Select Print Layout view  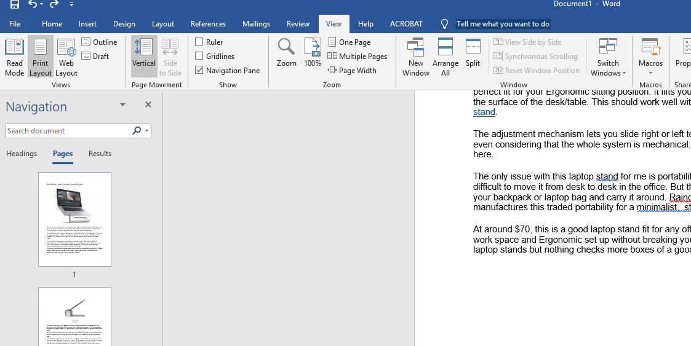41,57
